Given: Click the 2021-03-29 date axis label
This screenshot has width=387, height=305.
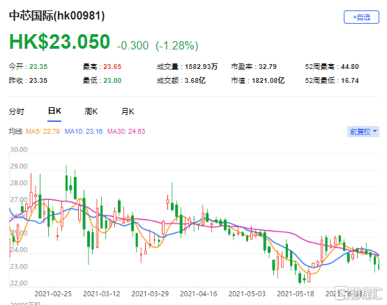Looking at the screenshot, I should click(150, 294).
